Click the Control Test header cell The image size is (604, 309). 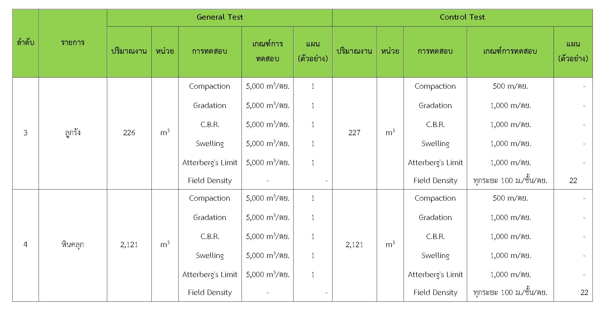tap(462, 17)
